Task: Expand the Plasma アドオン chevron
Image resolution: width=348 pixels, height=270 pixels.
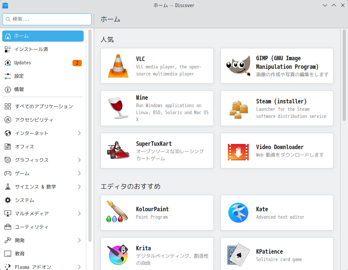Action: [x=79, y=267]
